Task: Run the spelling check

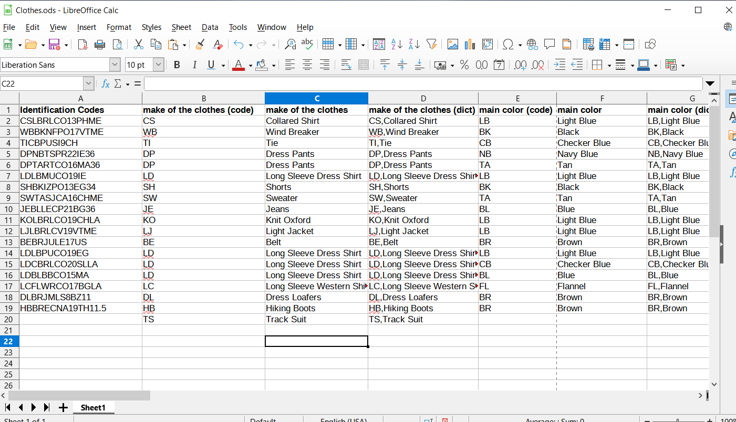Action: [x=307, y=45]
